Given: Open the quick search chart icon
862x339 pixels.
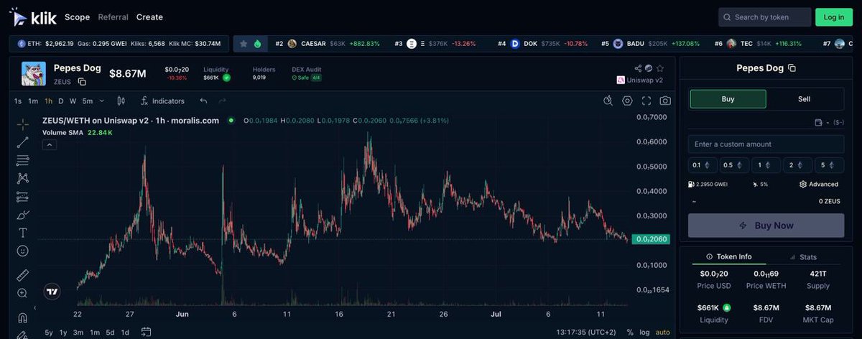Looking at the screenshot, I should (x=608, y=101).
